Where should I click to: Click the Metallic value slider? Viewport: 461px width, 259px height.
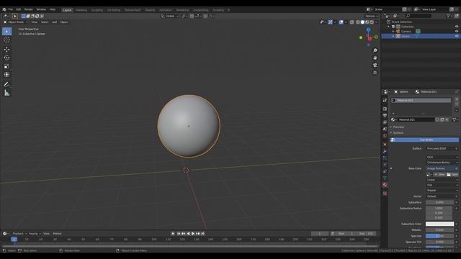pyautogui.click(x=439, y=230)
